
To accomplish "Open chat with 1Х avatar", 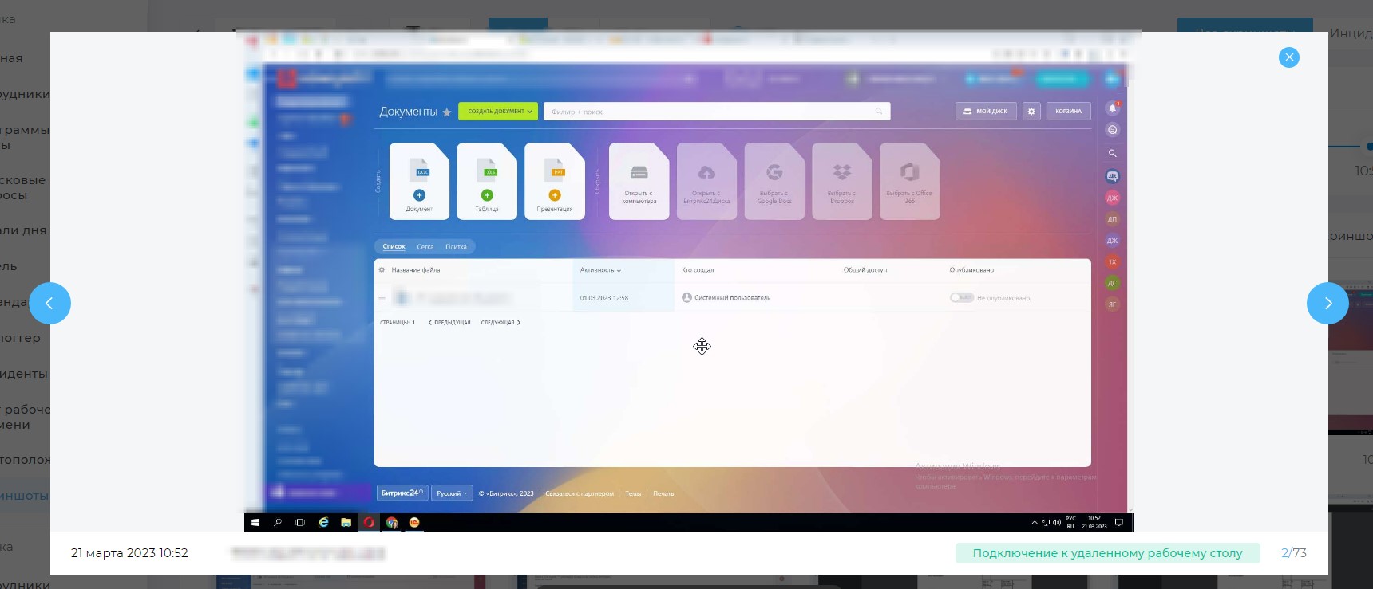I will point(1112,261).
